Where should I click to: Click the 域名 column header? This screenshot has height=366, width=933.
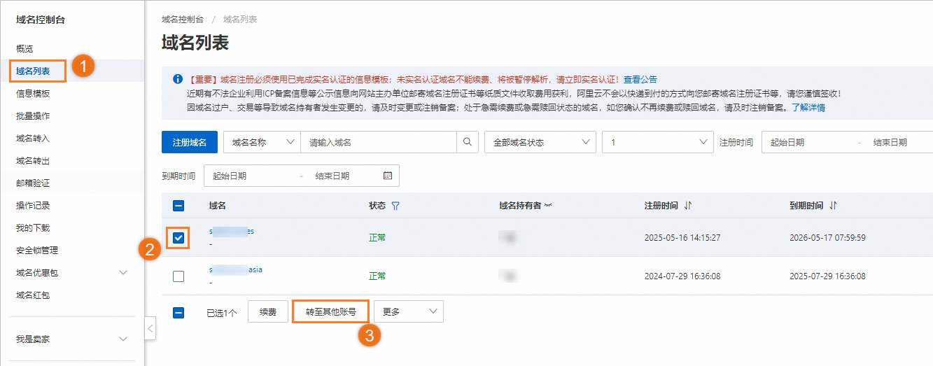[x=217, y=206]
